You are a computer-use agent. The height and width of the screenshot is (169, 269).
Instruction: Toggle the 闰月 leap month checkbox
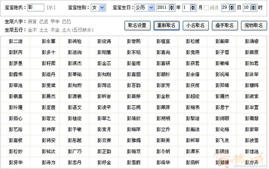[x=206, y=8]
